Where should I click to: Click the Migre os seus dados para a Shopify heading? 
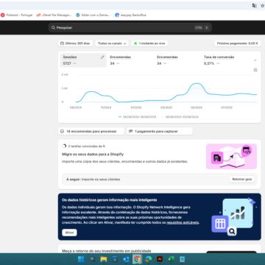pyautogui.click(x=93, y=155)
